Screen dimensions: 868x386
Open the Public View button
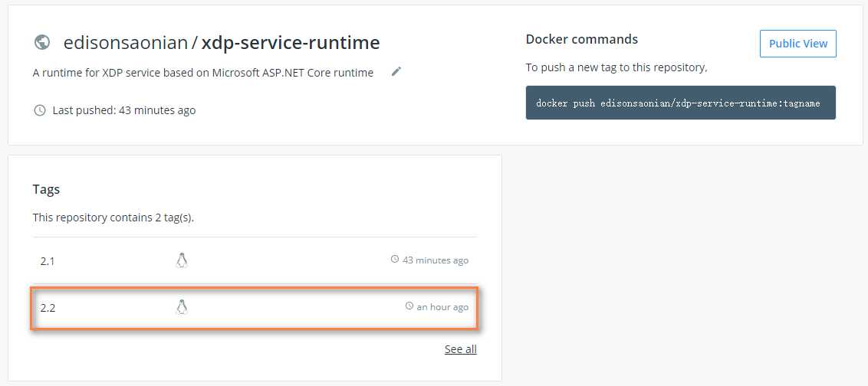pos(797,44)
